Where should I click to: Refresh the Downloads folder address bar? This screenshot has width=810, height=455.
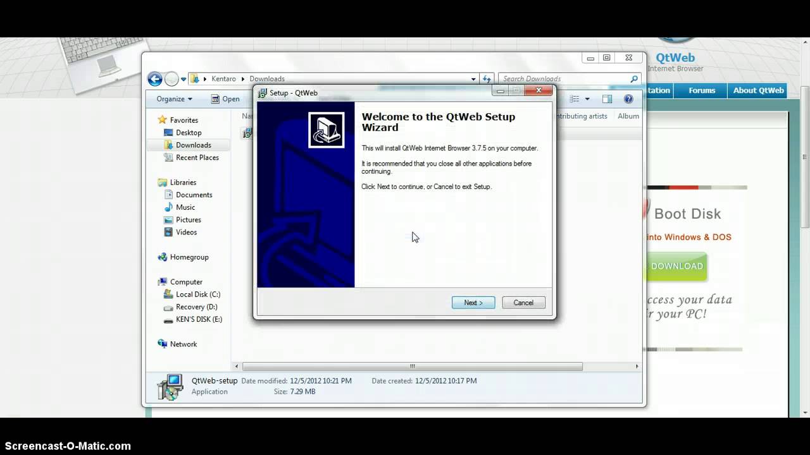[x=487, y=79]
